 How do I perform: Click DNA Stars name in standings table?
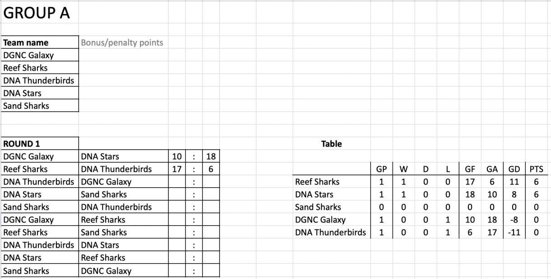click(314, 195)
